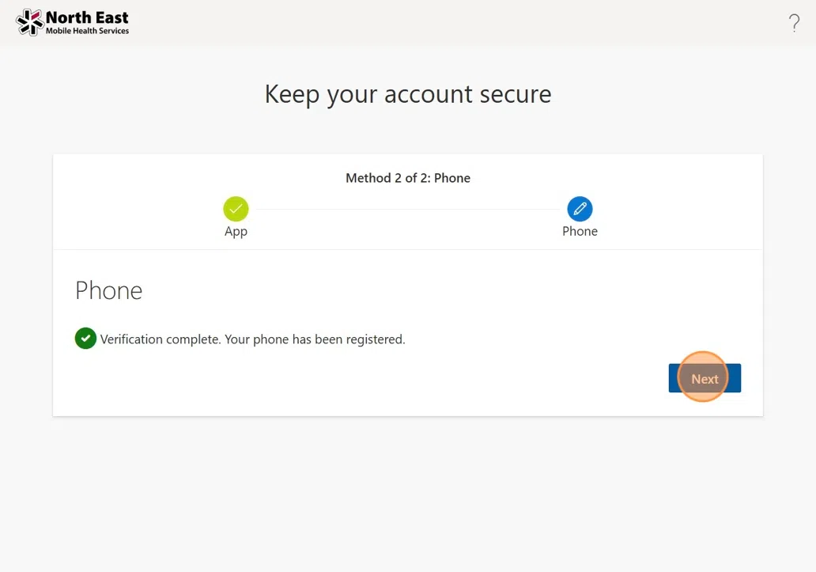Click the "Method 2 of 2" title text
Image resolution: width=816 pixels, height=572 pixels.
tap(387, 178)
